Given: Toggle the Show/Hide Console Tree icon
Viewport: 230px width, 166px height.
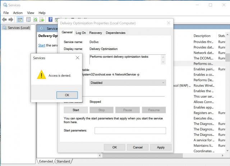Looking at the screenshot, I should click(x=20, y=19).
